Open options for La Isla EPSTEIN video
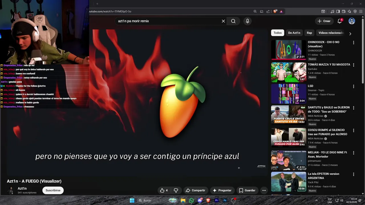Viewport: 365px width, 205px height. pyautogui.click(x=354, y=174)
